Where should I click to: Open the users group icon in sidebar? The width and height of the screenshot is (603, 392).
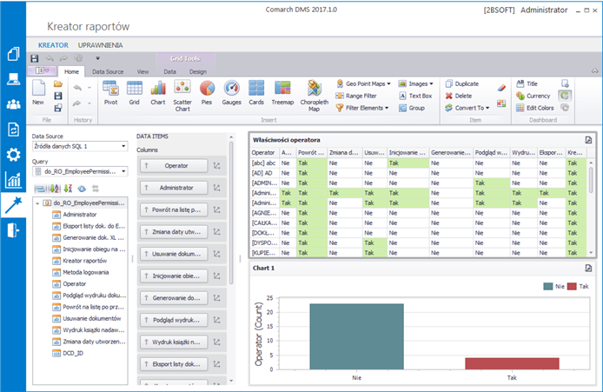coord(13,104)
